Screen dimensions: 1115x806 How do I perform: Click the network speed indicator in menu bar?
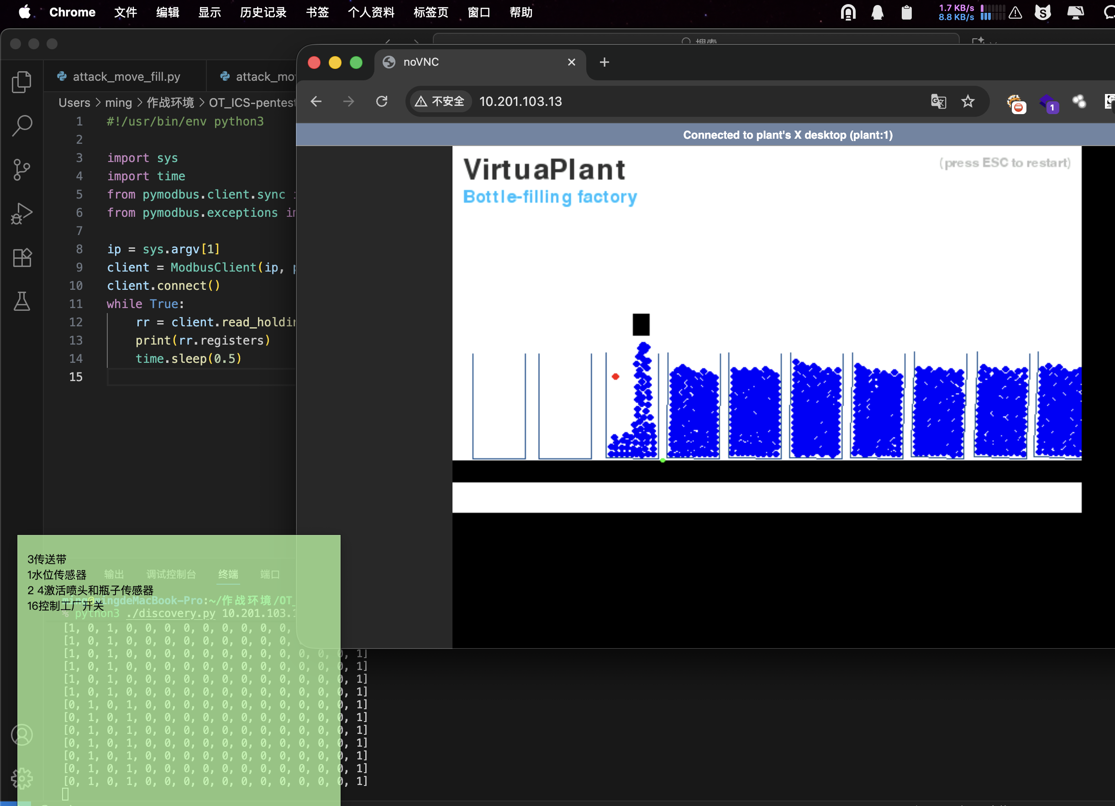(956, 12)
